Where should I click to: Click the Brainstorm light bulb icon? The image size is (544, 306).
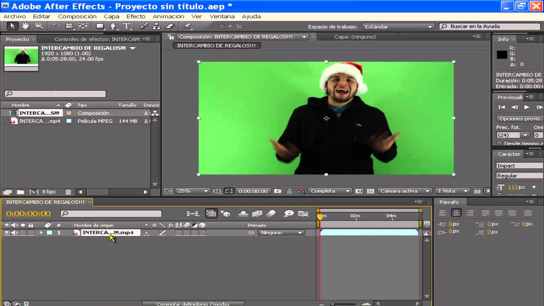289,213
